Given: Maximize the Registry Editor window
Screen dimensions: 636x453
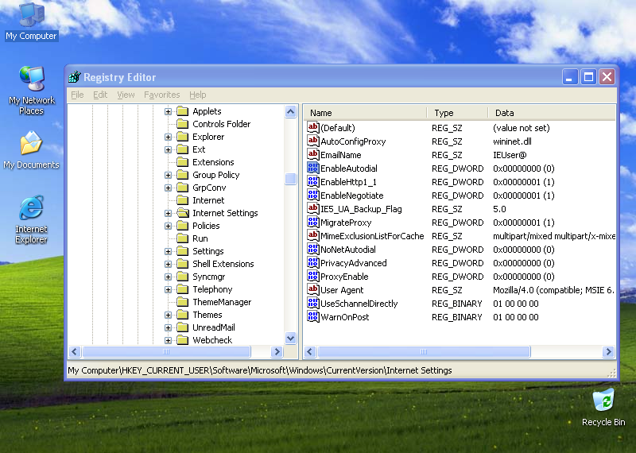Looking at the screenshot, I should (x=588, y=76).
